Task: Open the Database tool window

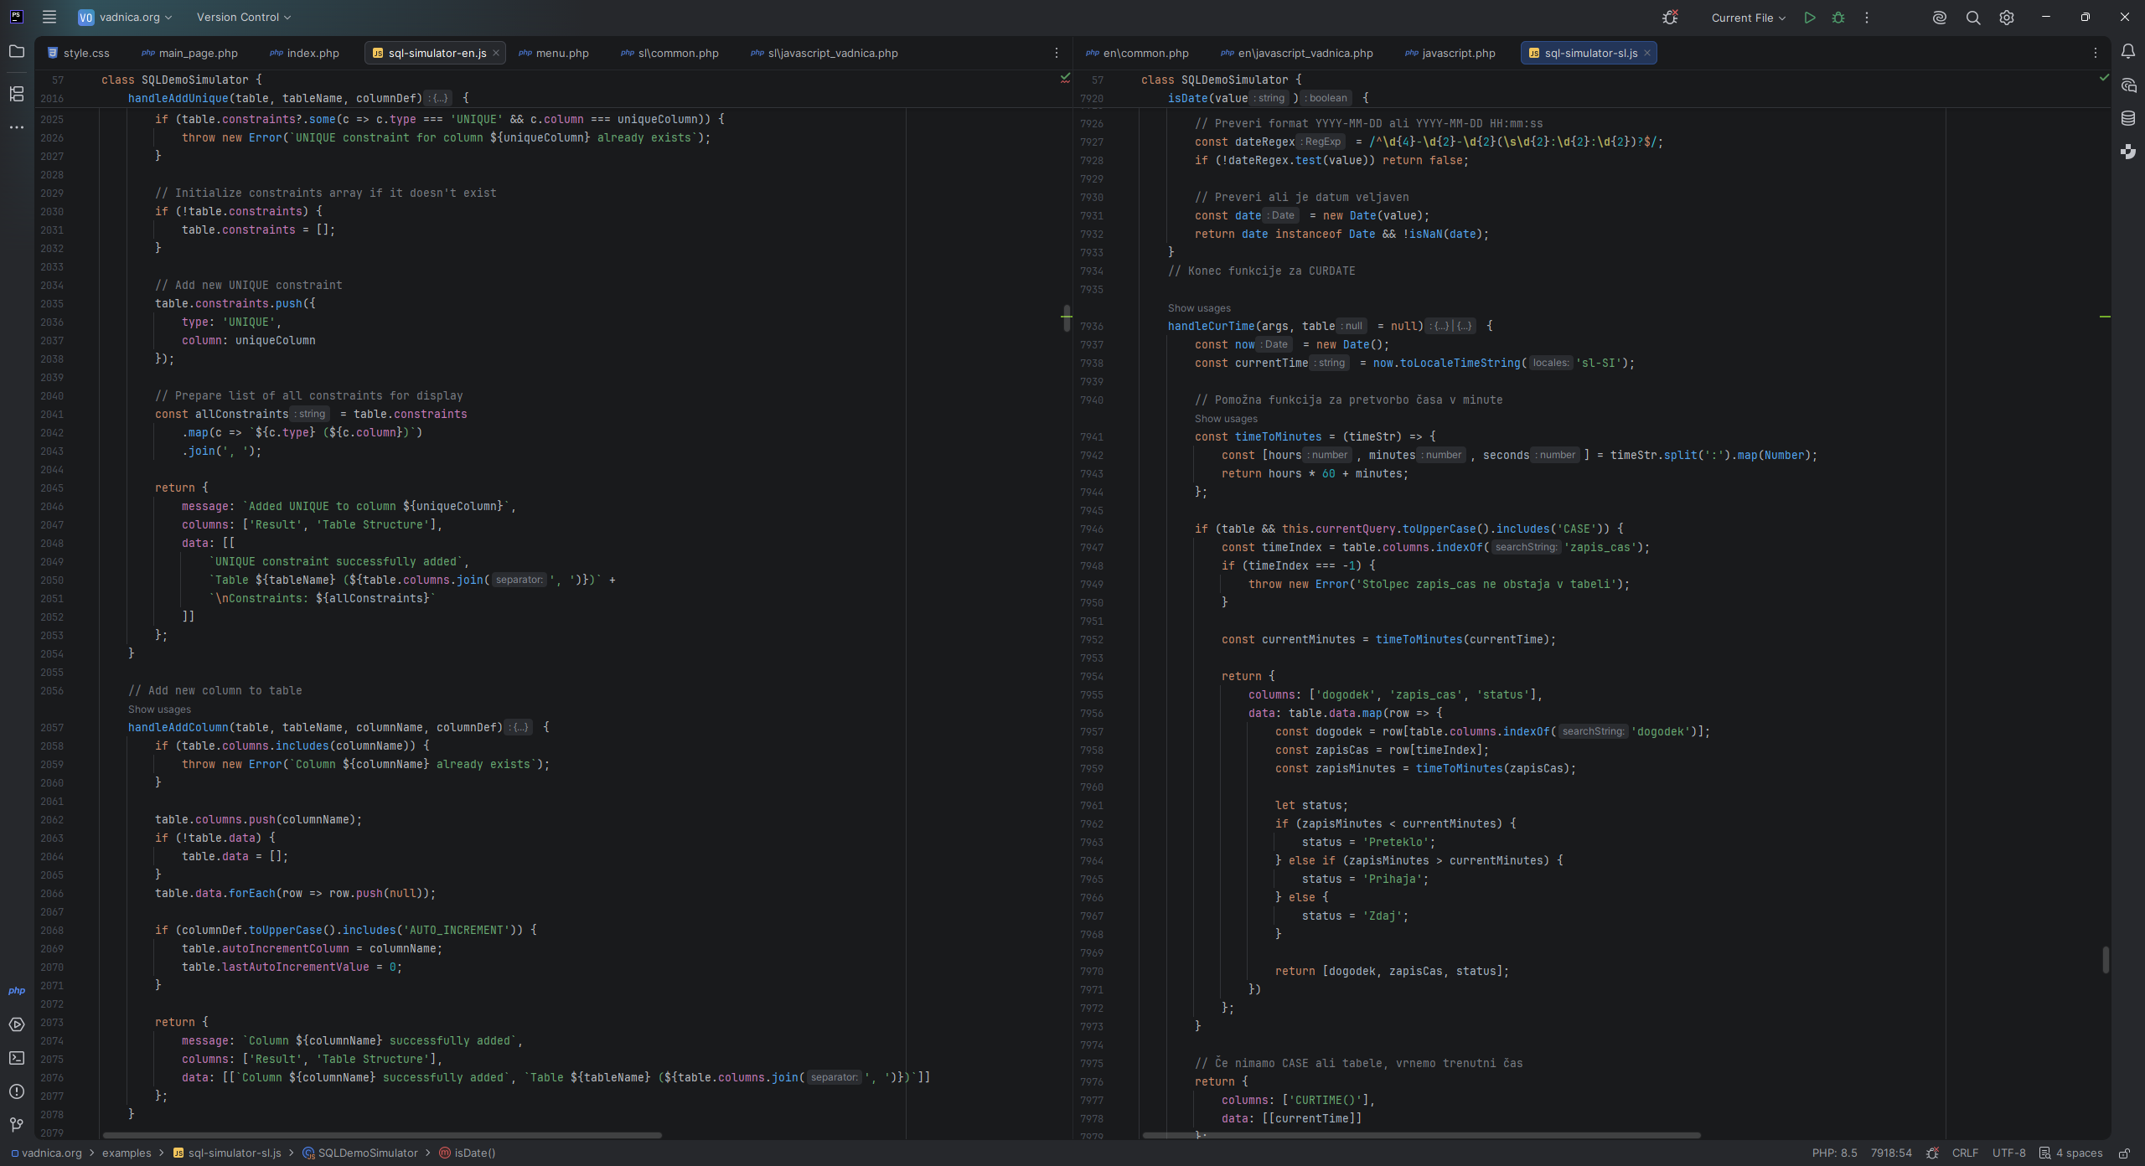Action: click(2128, 118)
